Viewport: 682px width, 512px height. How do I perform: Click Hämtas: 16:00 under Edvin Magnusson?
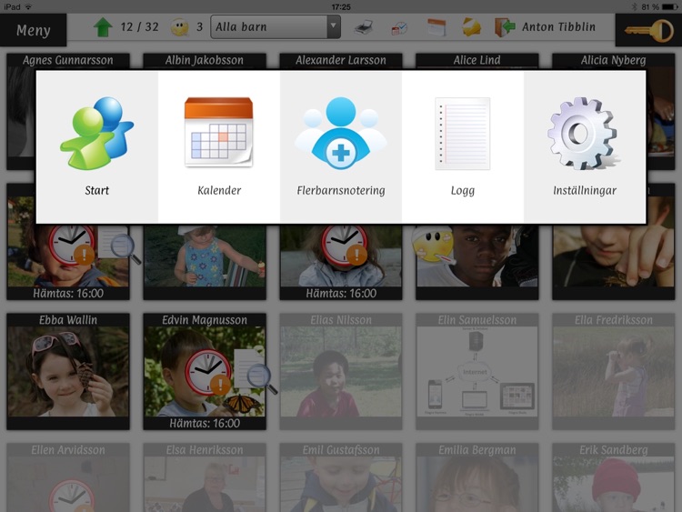point(205,423)
